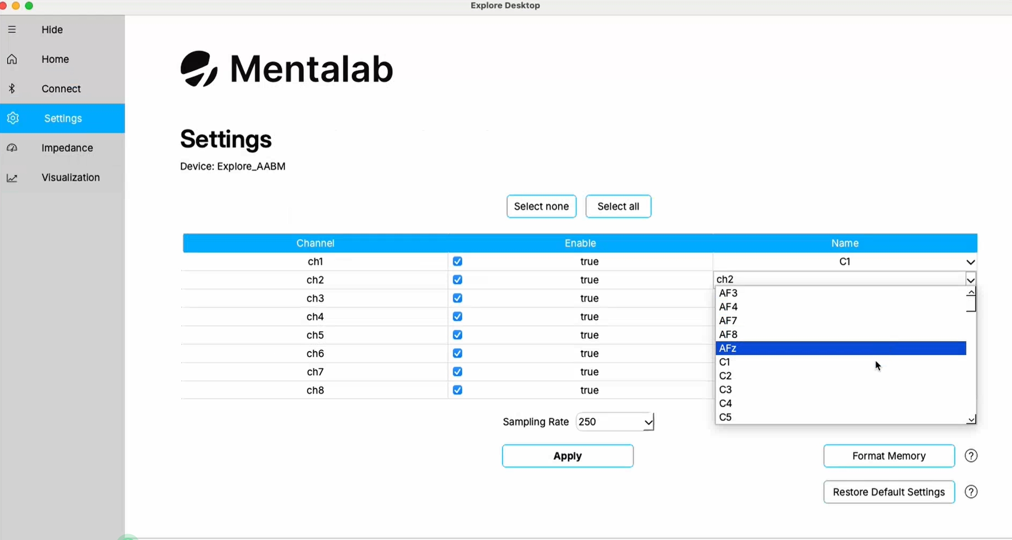Screen dimensions: 1012x540
Task: Click Restore Default Settings button
Action: pos(889,492)
